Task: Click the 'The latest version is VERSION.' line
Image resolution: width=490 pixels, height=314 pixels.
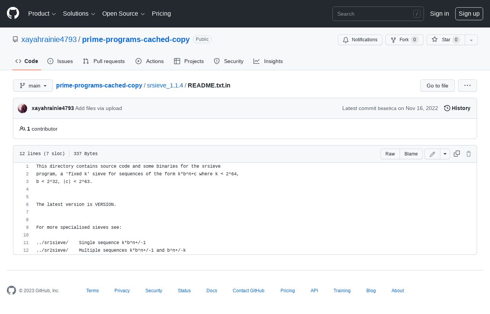Action: 76,205
